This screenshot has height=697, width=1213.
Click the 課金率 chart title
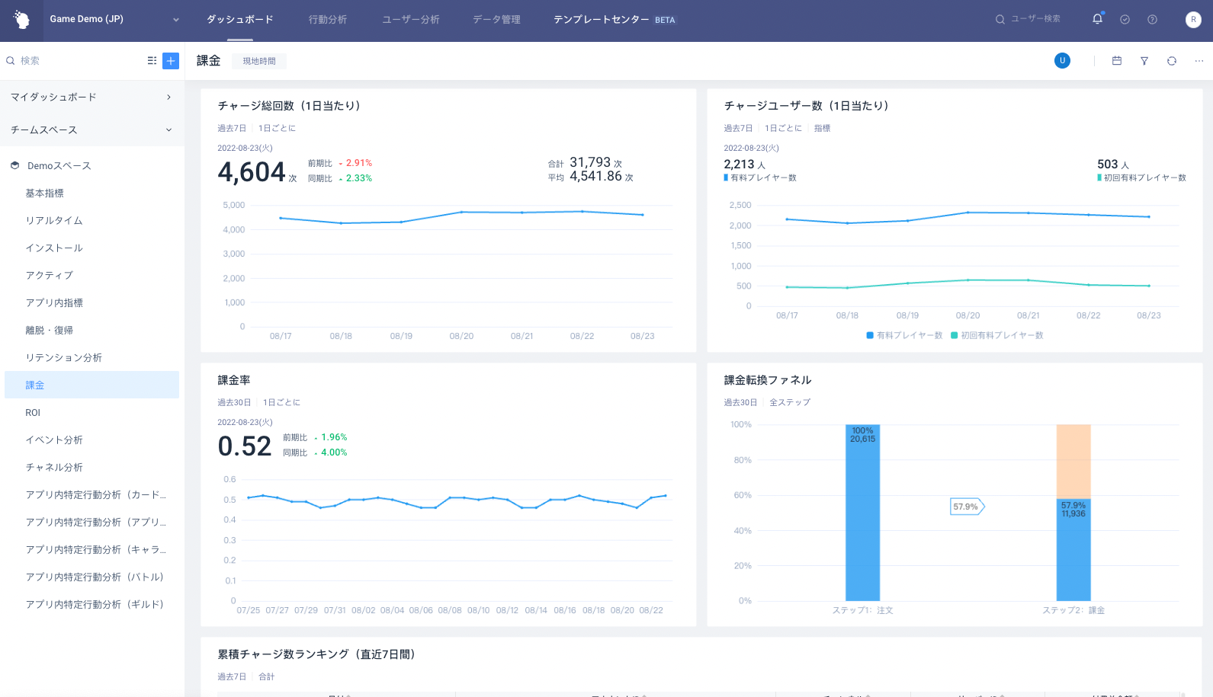[x=234, y=380]
